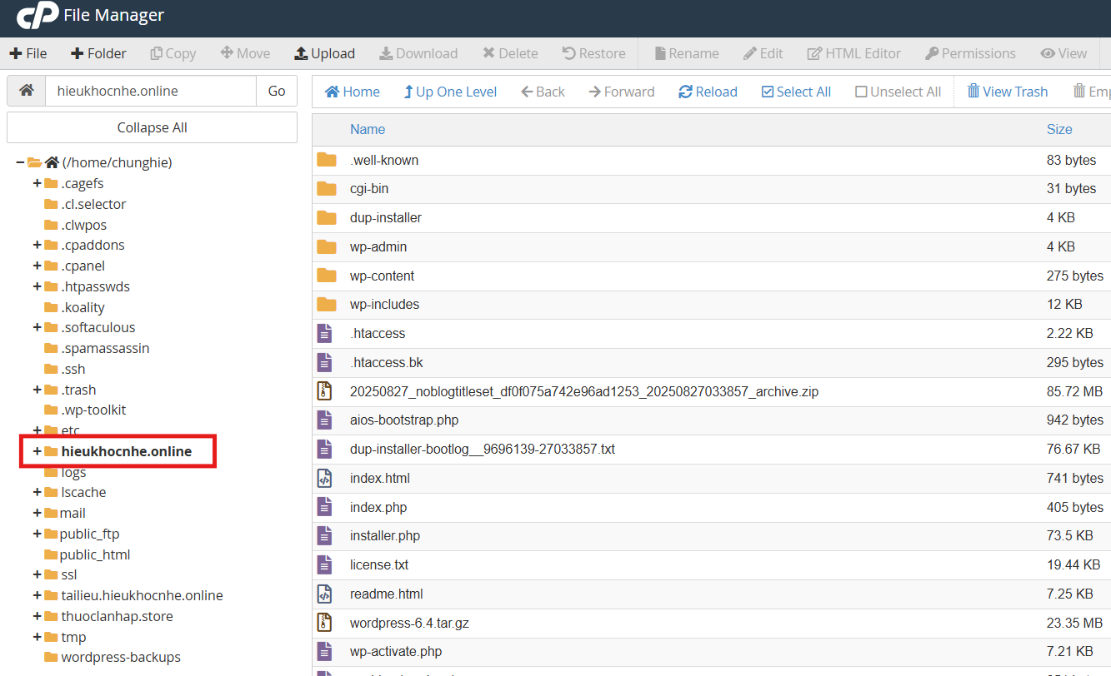Screen dimensions: 1111x676
Task: Expand the .cagefs tree folder
Action: pyautogui.click(x=37, y=183)
